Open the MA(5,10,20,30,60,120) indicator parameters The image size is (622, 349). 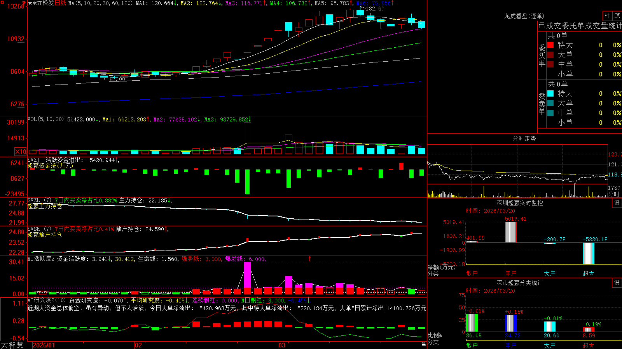[100, 3]
